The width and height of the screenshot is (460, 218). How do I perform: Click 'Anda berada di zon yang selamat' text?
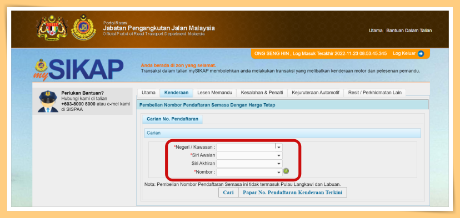pos(178,65)
